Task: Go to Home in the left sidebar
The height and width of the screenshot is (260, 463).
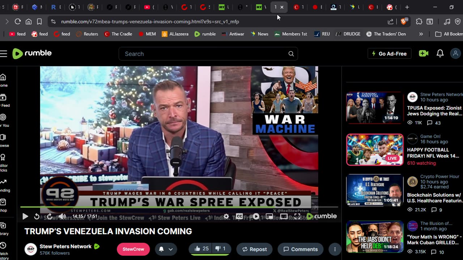Action: pos(3,81)
